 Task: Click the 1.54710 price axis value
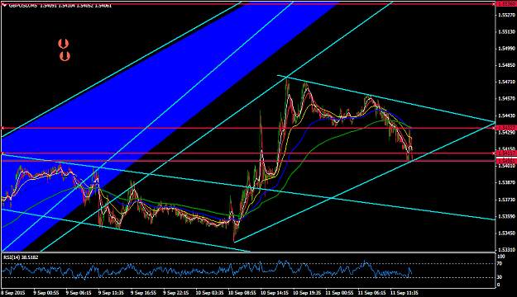[x=507, y=82]
